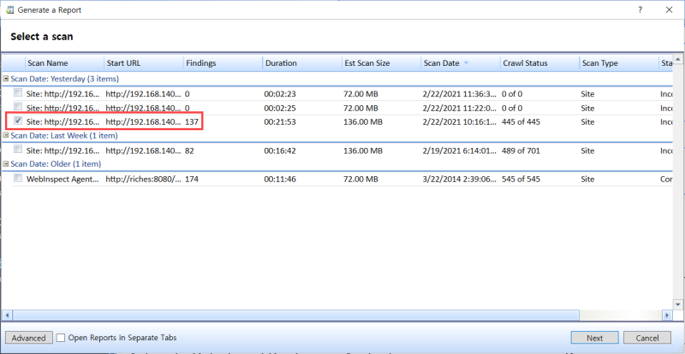Click the horizontal scrollbar left arrow

[x=6, y=316]
